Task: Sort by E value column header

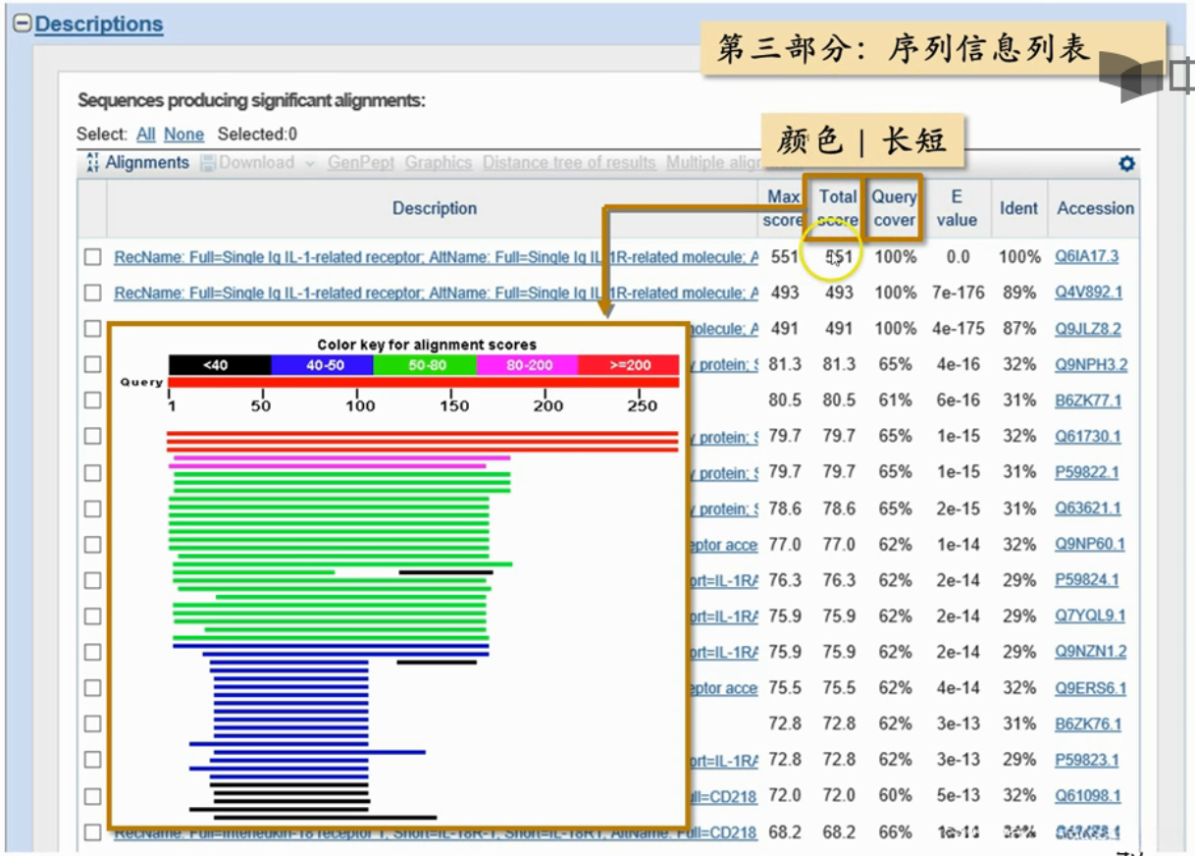Action: point(956,208)
